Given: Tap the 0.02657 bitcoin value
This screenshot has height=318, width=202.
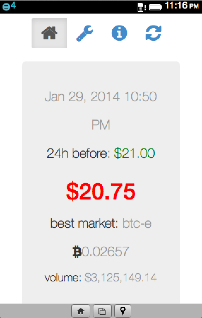Looking at the screenshot, I should pos(105,252).
